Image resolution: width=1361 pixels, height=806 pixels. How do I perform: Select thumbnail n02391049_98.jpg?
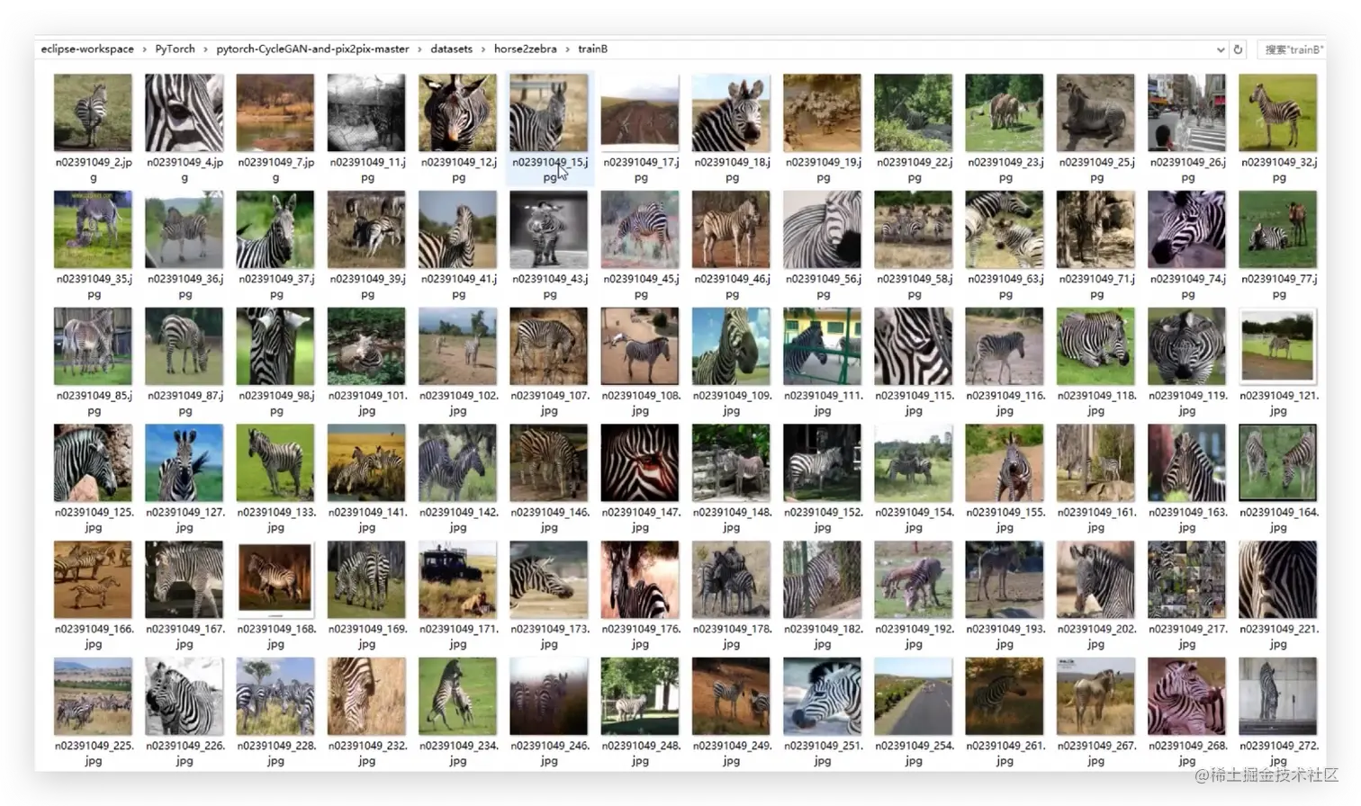coord(275,346)
